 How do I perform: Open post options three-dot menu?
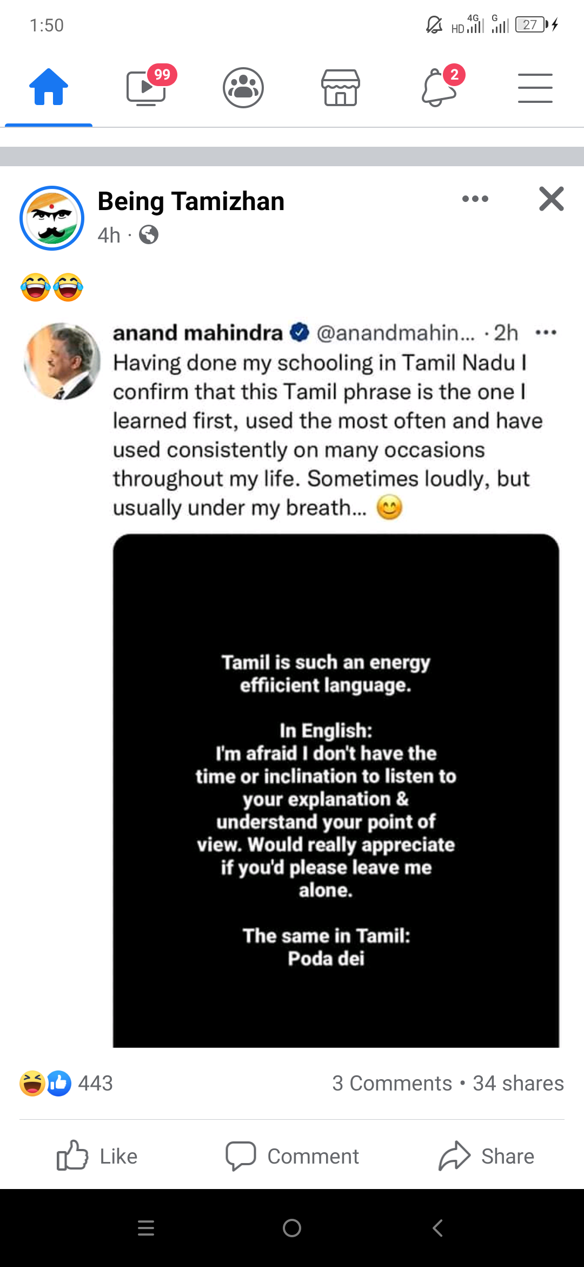point(475,199)
